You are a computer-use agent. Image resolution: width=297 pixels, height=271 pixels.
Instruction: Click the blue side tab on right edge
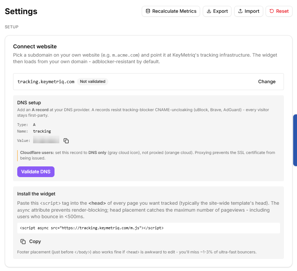pyautogui.click(x=295, y=140)
